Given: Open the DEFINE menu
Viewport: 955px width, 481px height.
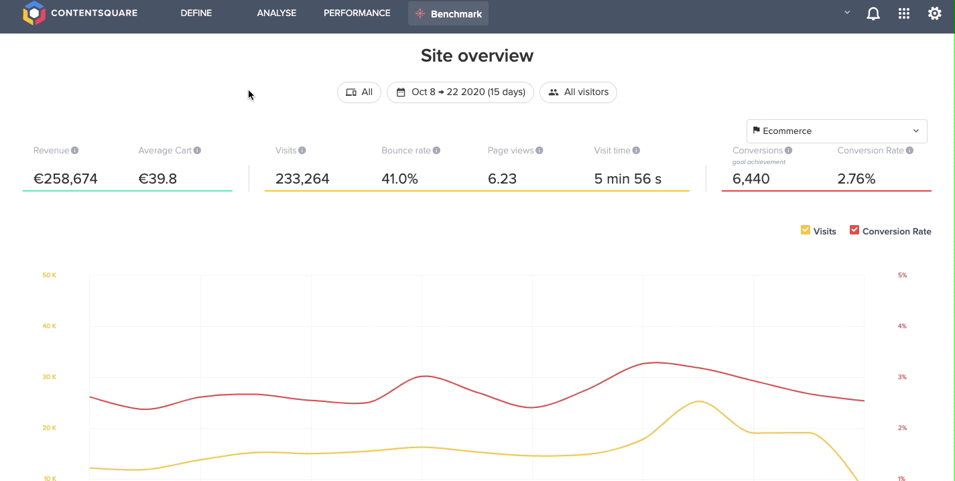Looking at the screenshot, I should tap(196, 13).
